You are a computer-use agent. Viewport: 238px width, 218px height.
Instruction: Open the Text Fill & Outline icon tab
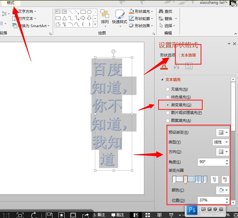tap(164, 66)
